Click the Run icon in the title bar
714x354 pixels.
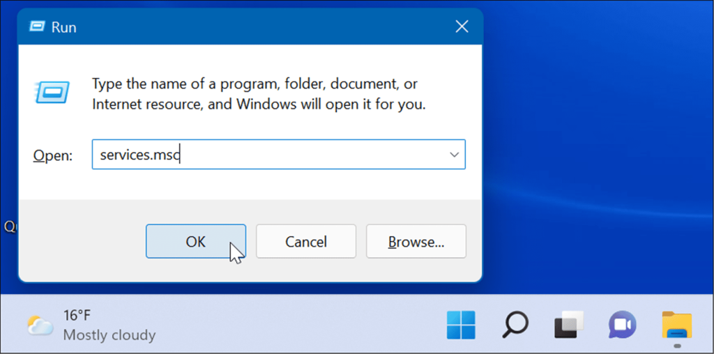[38, 27]
